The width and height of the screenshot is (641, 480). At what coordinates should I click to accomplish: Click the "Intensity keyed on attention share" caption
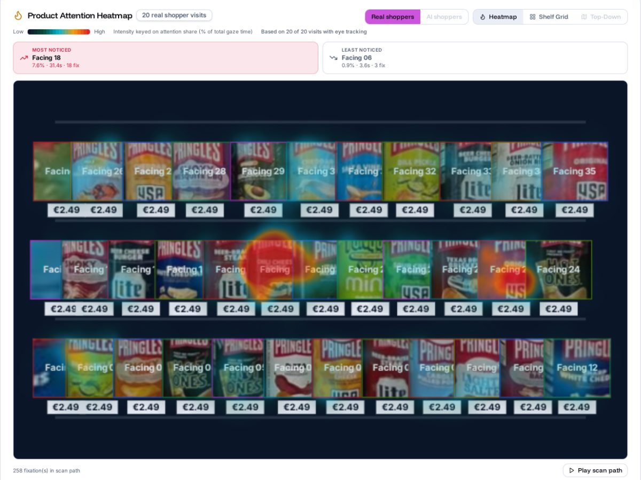183,32
